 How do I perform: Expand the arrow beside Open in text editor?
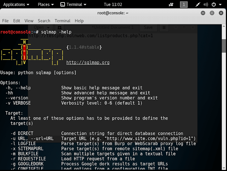[x=48, y=28]
